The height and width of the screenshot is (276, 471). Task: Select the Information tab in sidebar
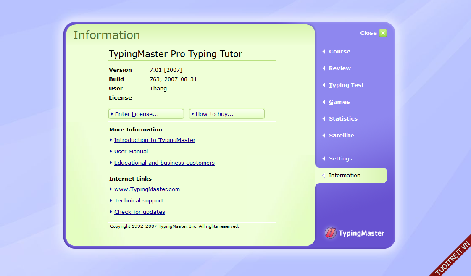point(345,176)
